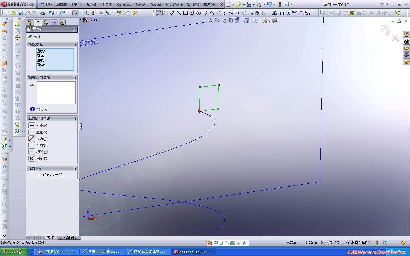Viewport: 410px width, 256px height.
Task: Open the Toolbox menu
Action: click(141, 5)
